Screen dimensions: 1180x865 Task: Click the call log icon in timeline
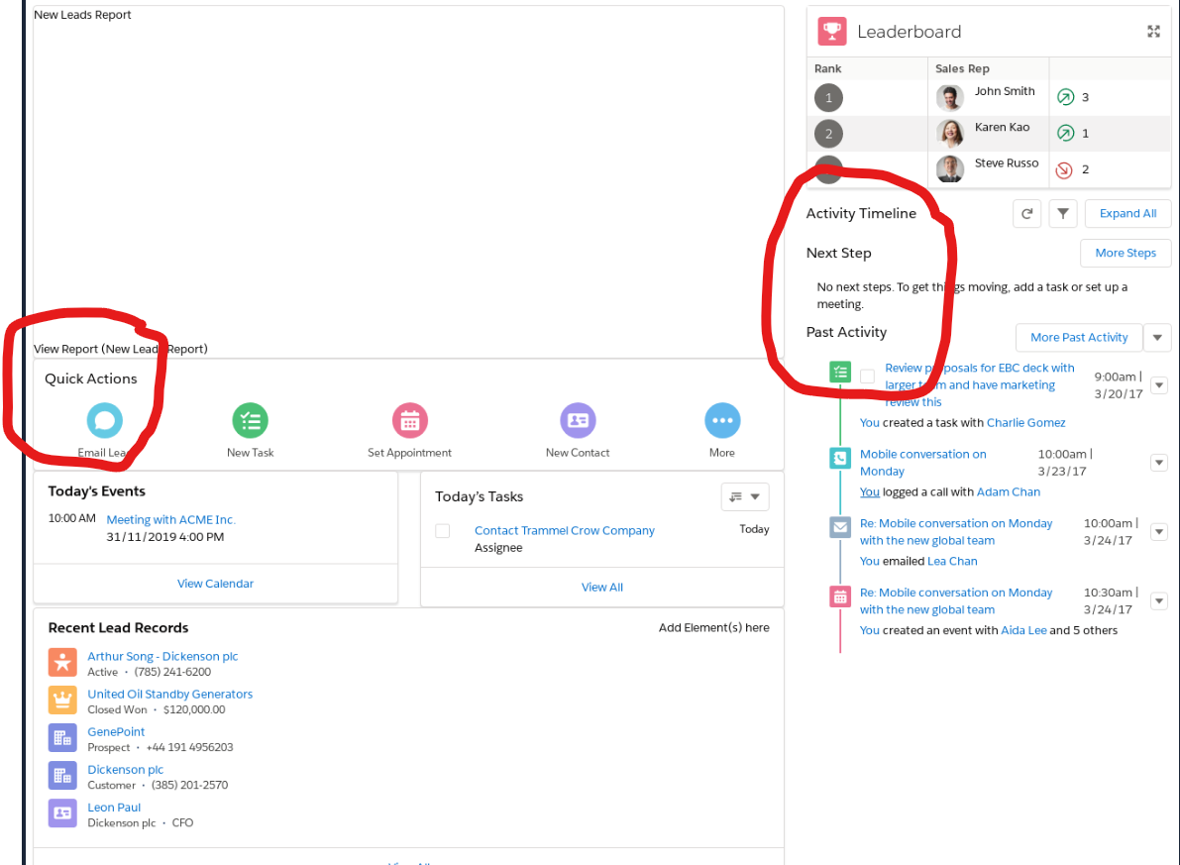point(840,458)
